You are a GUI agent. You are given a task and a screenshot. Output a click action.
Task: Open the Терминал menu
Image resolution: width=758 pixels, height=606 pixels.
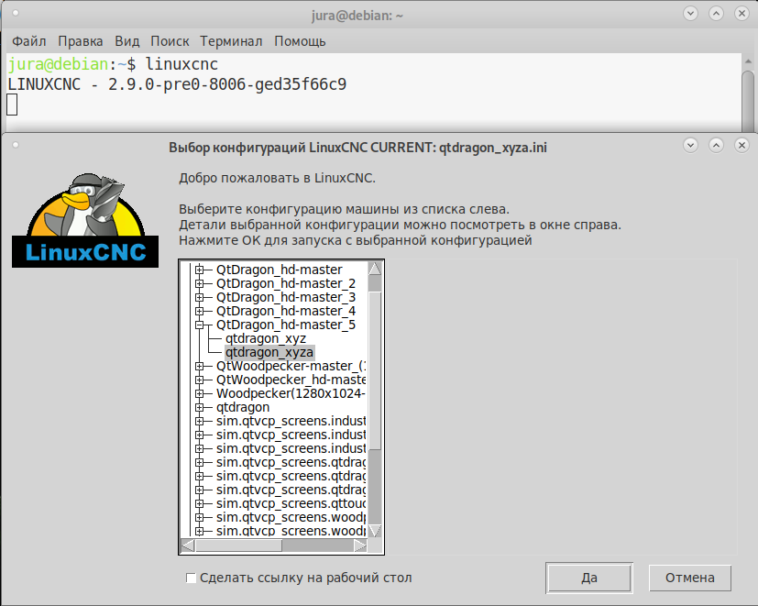point(231,41)
